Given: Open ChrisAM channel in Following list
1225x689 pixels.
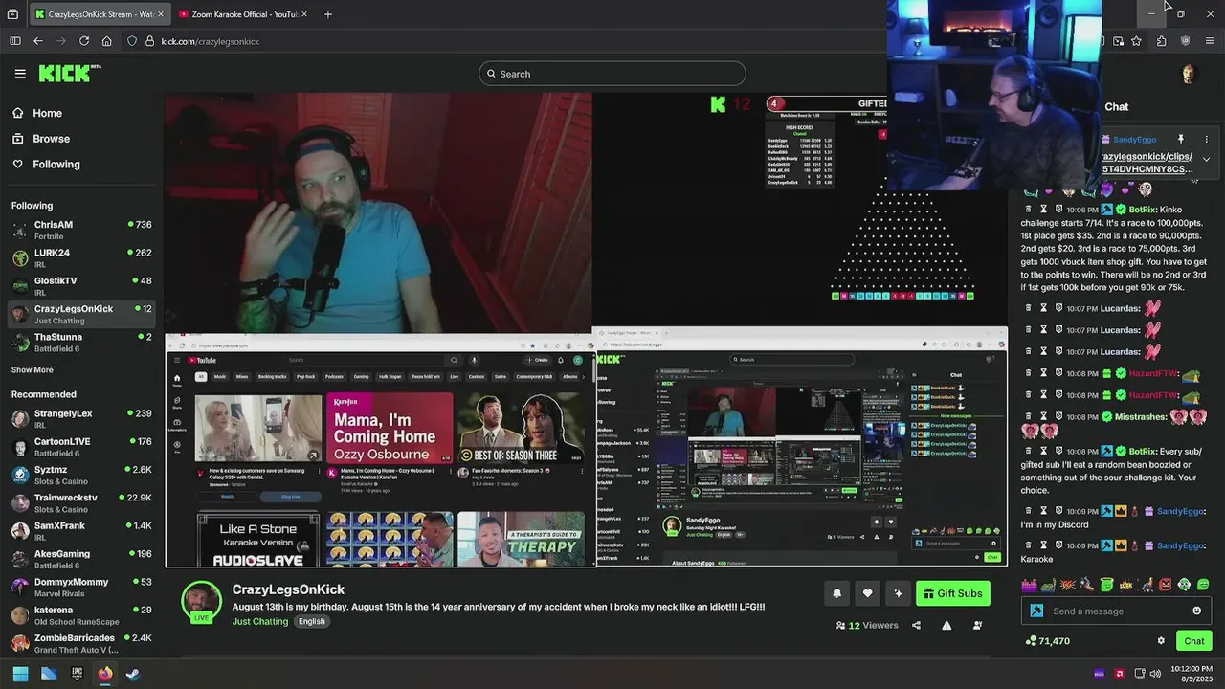Looking at the screenshot, I should coord(81,230).
